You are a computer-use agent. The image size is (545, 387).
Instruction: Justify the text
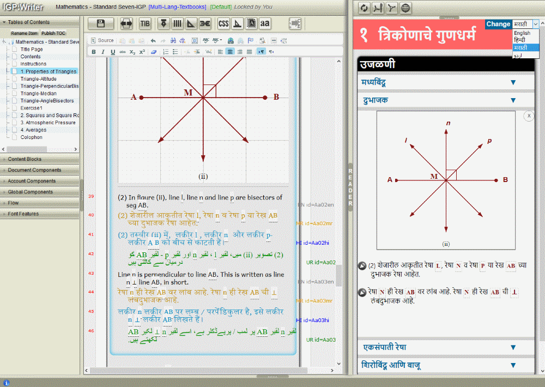[x=249, y=52]
